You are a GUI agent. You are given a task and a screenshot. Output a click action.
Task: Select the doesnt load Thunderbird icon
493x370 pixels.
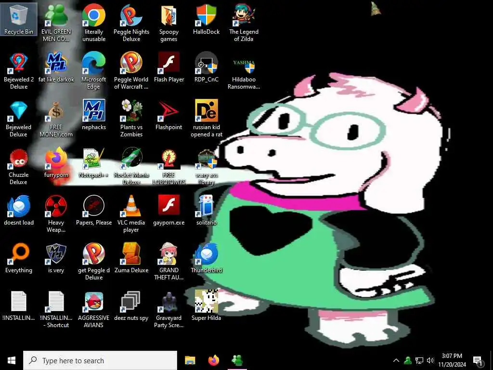click(x=19, y=210)
